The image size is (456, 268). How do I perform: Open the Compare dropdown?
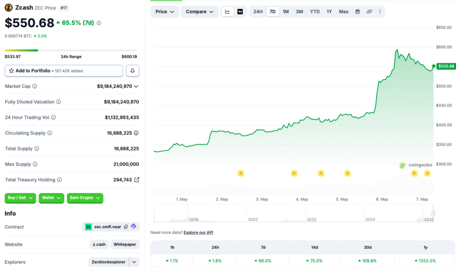click(199, 12)
